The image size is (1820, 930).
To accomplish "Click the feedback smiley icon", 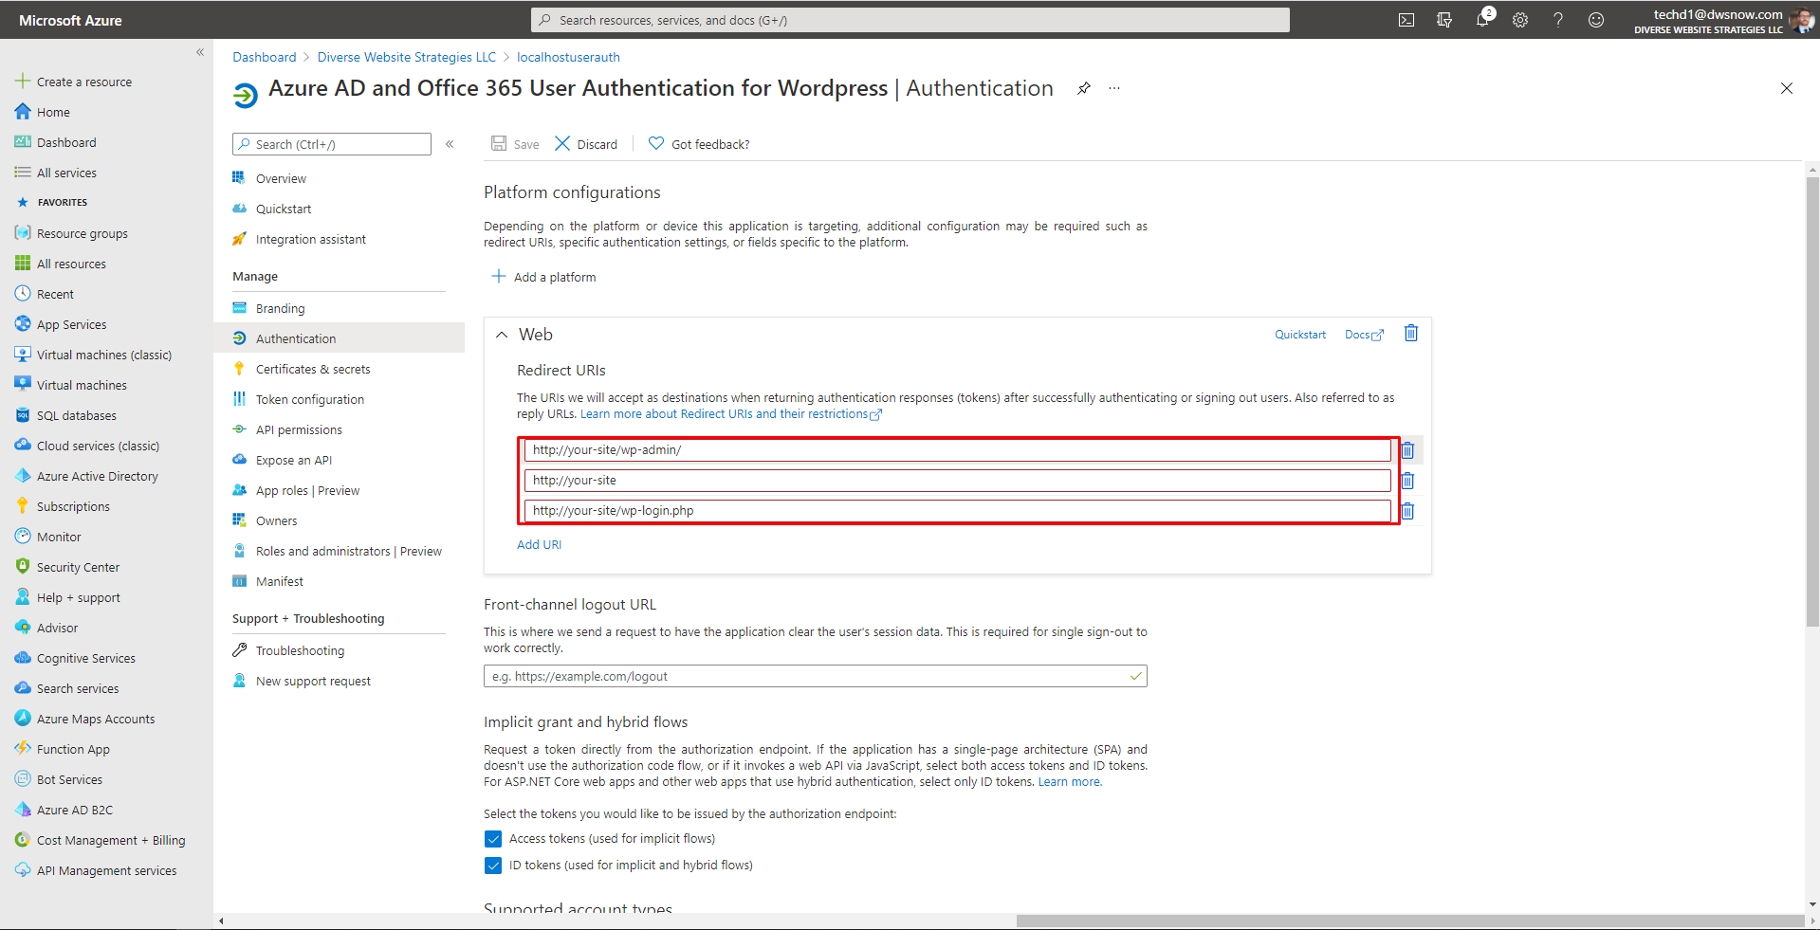I will [1596, 20].
